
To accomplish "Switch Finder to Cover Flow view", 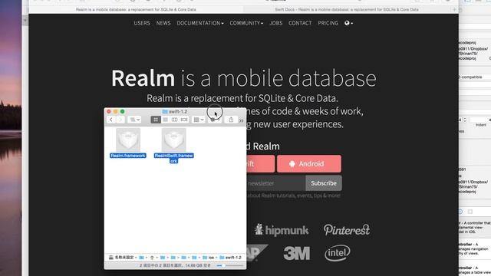I will click(x=184, y=120).
